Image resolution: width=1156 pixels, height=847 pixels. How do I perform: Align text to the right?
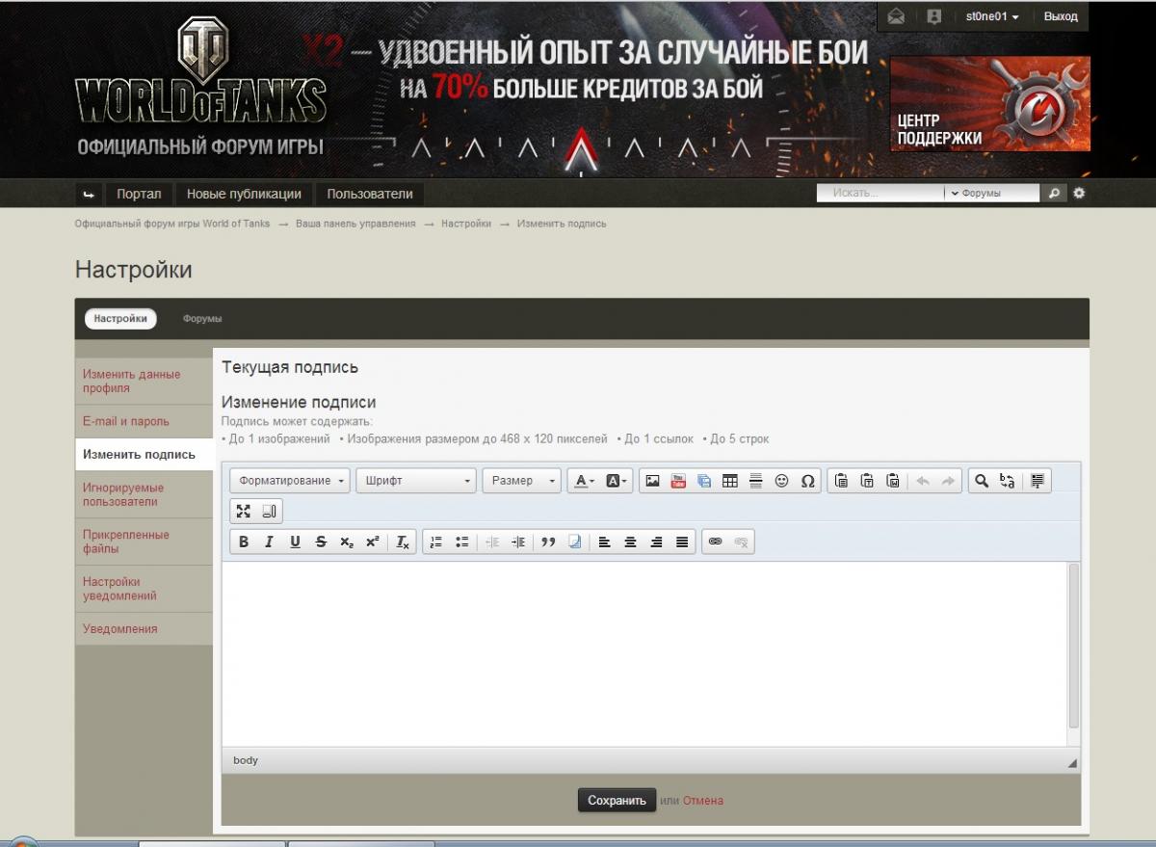[656, 542]
